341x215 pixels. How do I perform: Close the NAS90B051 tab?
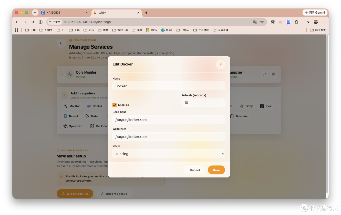[87, 13]
